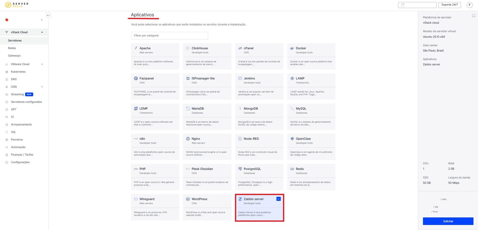Click the Kubernetes sidebar icon

[7, 72]
